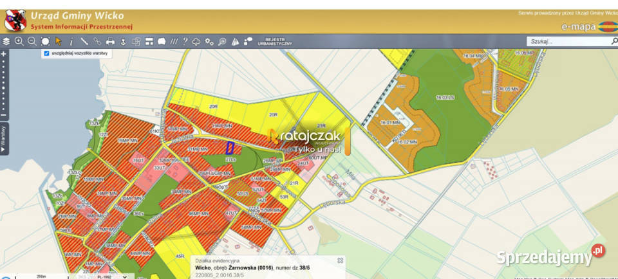Click the parcel ID 220805_2.0016.38/5

pos(220,275)
